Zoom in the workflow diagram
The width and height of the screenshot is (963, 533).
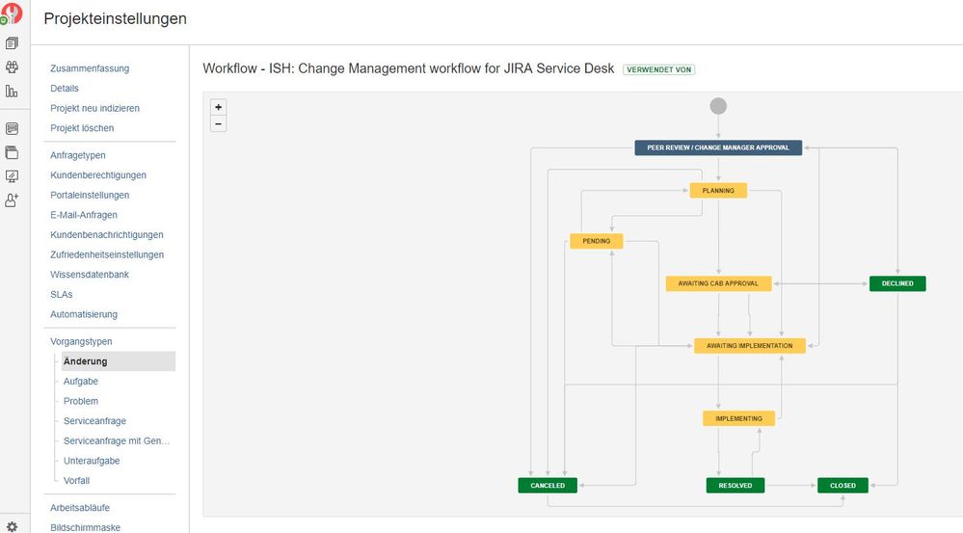[x=218, y=107]
